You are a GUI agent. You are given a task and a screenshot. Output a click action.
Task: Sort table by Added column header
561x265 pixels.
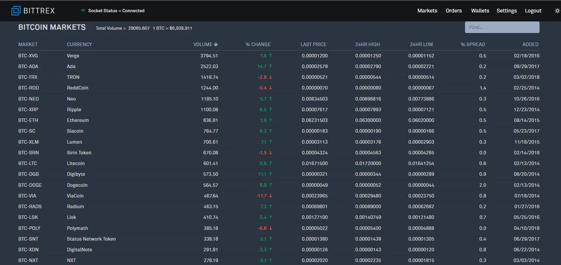(530, 44)
